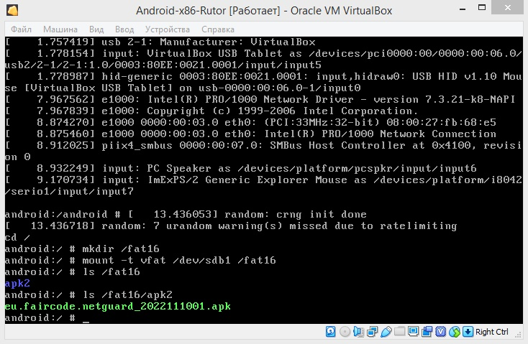Click the Right Ctrl host key label
This screenshot has height=344, width=528.
pyautogui.click(x=492, y=332)
